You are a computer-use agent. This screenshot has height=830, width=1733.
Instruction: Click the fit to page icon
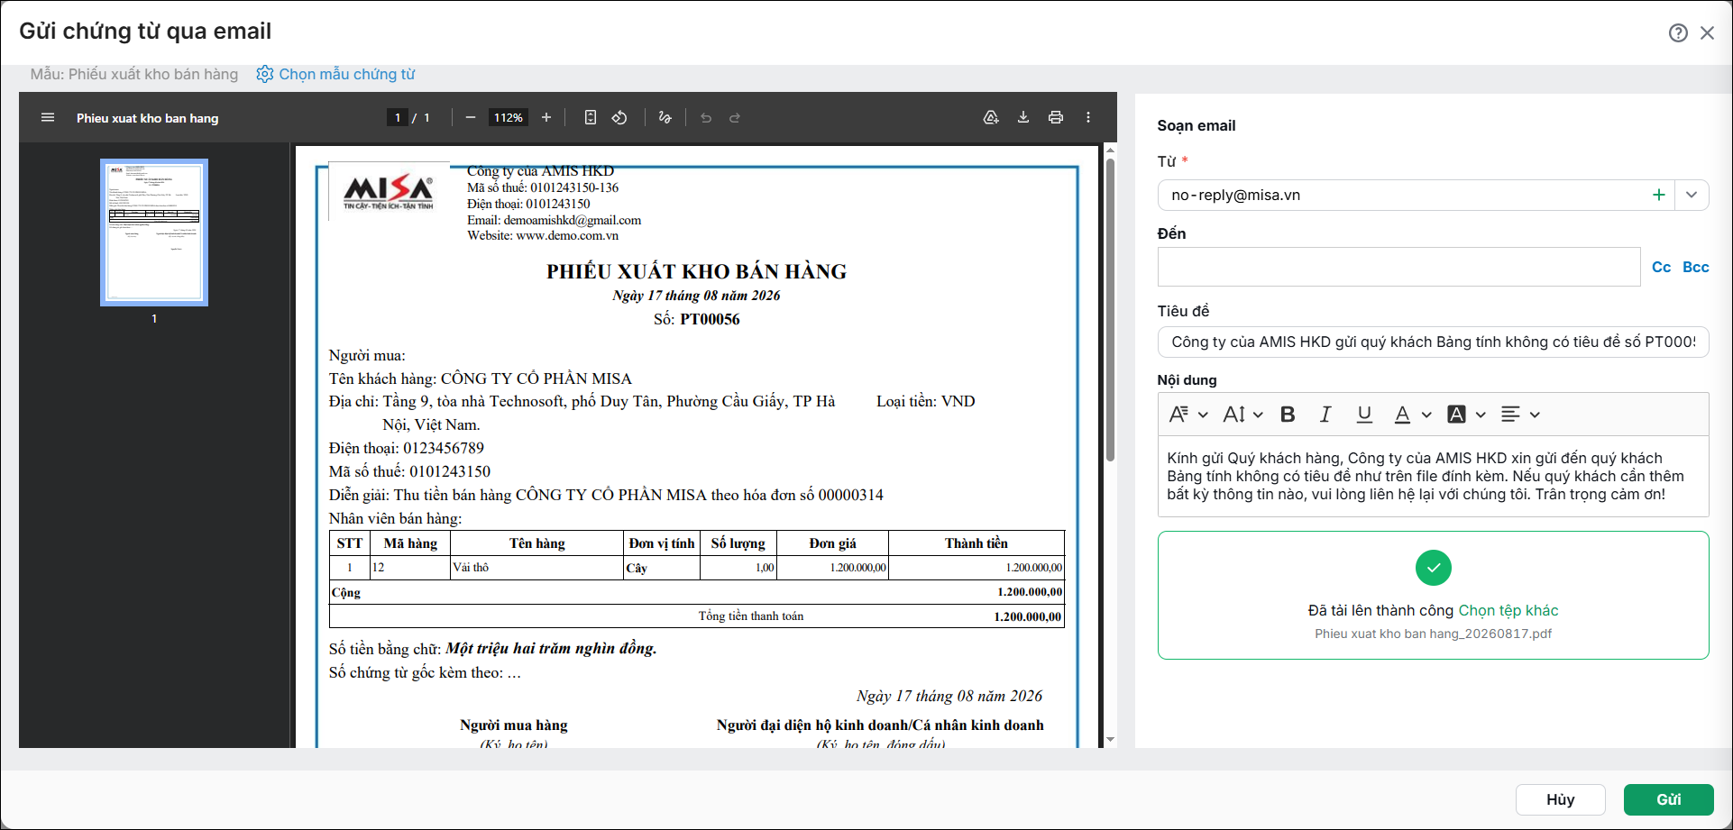click(590, 118)
